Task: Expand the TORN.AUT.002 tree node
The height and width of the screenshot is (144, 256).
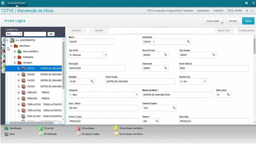Action: point(18,110)
